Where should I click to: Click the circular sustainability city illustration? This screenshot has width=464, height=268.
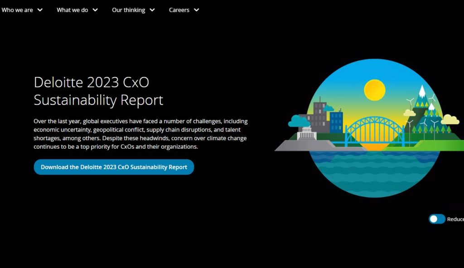point(370,128)
